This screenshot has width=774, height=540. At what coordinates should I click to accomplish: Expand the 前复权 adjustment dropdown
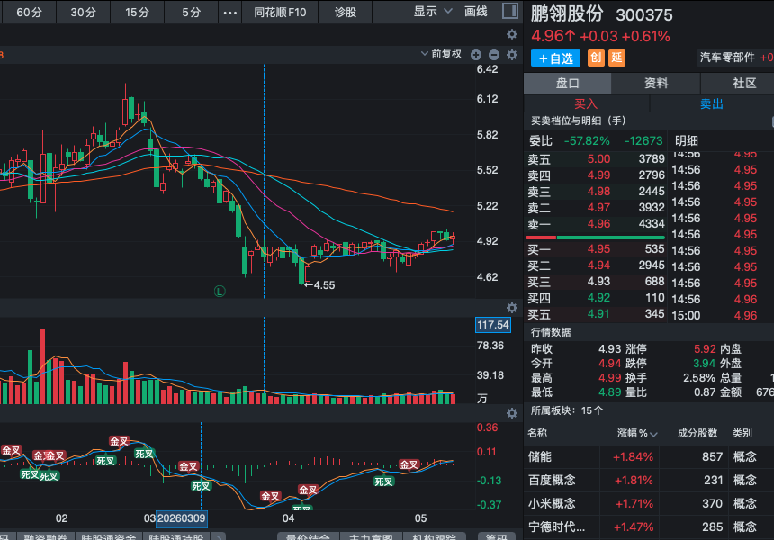441,54
